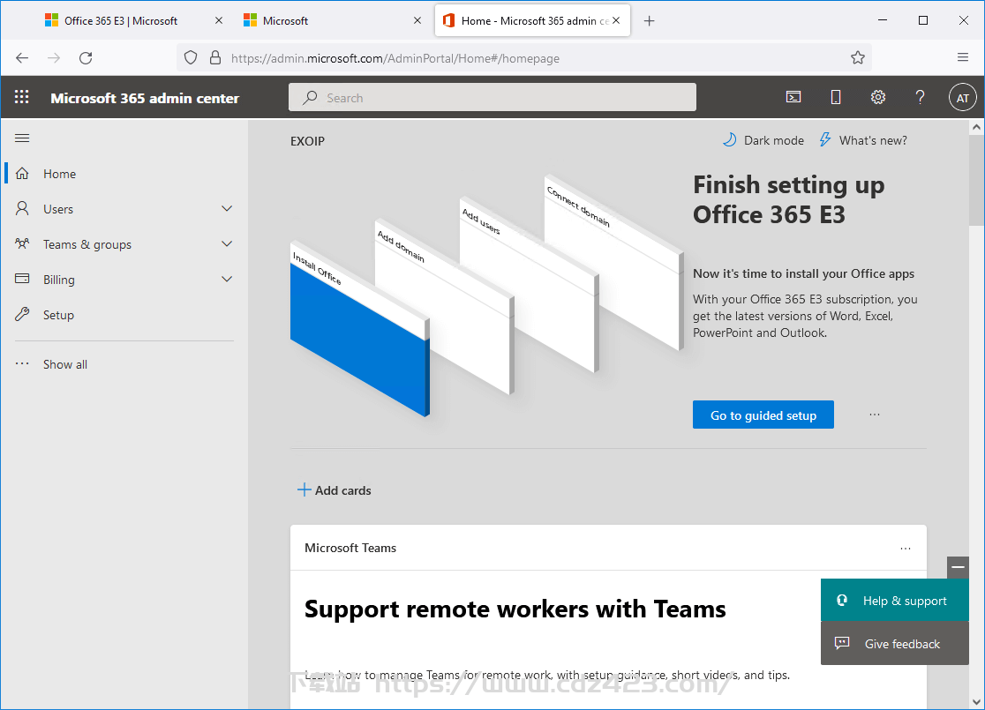Click the site security padlock icon

pos(215,57)
